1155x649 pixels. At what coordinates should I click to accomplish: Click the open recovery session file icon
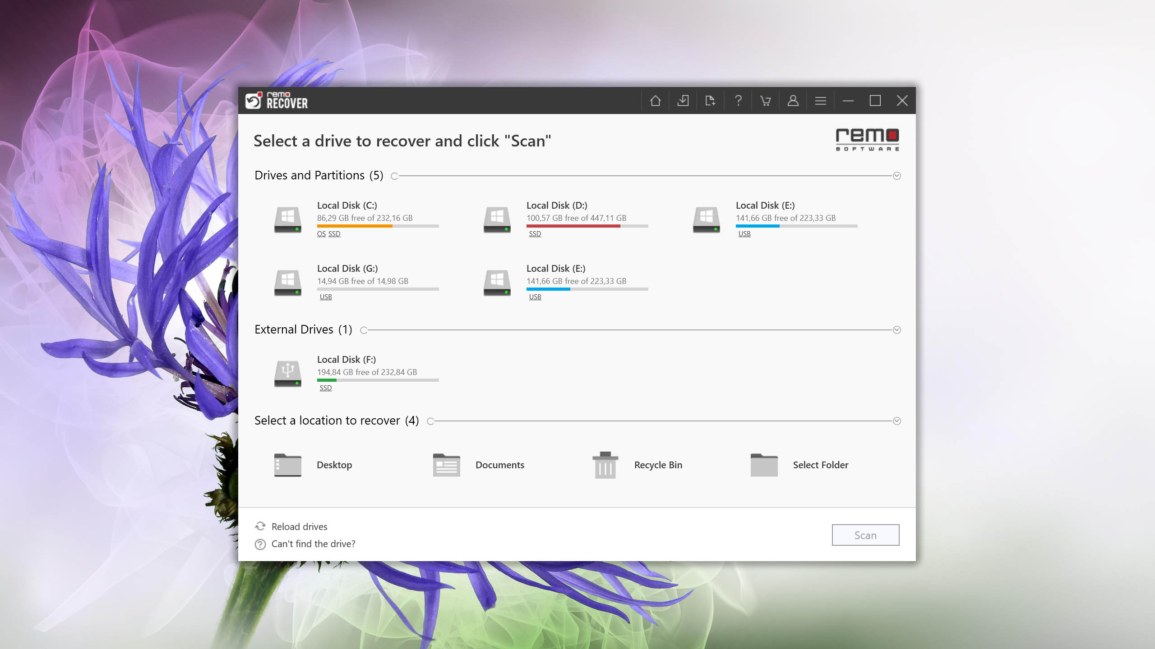(710, 101)
